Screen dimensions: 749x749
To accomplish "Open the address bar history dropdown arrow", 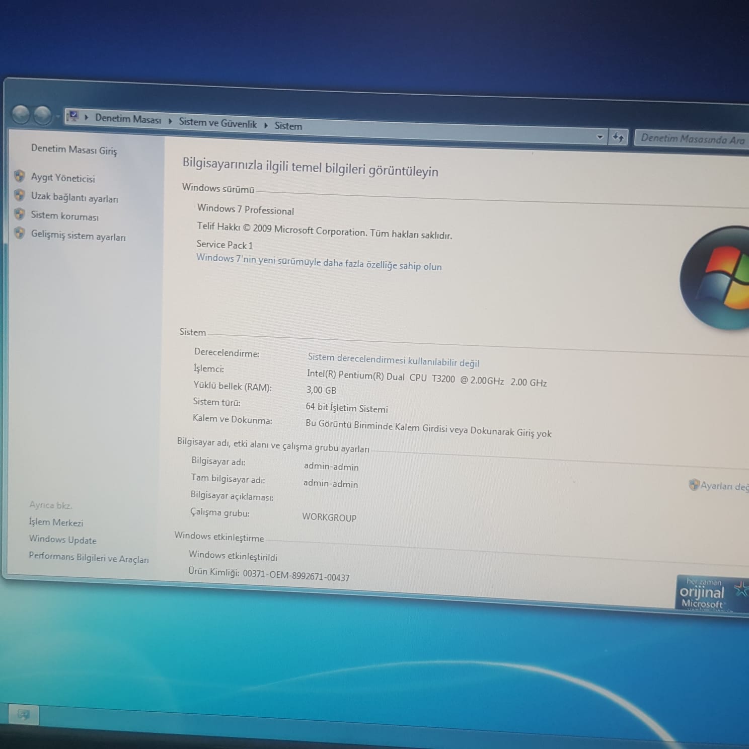I will (x=600, y=136).
